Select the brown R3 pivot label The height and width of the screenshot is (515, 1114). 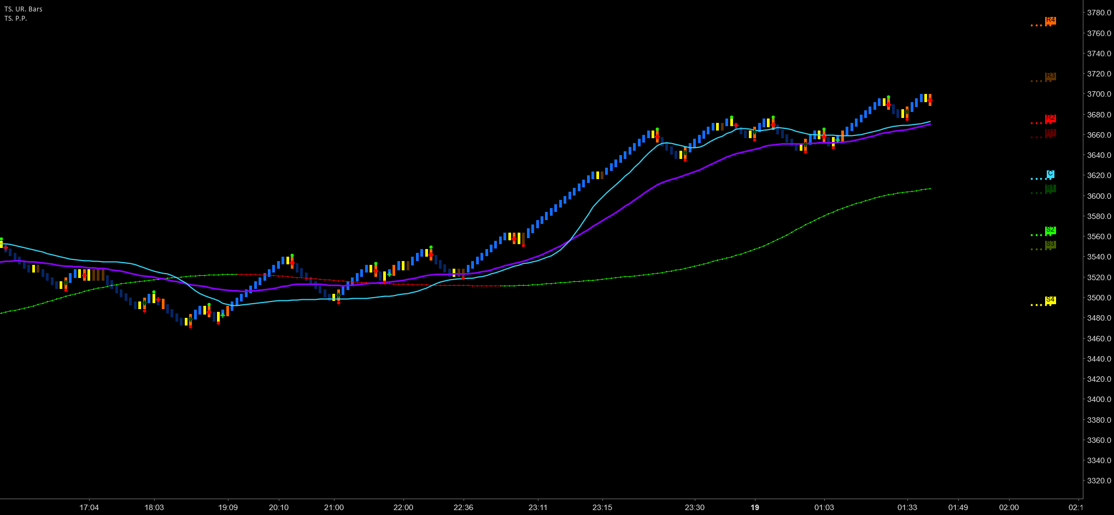pyautogui.click(x=1050, y=77)
